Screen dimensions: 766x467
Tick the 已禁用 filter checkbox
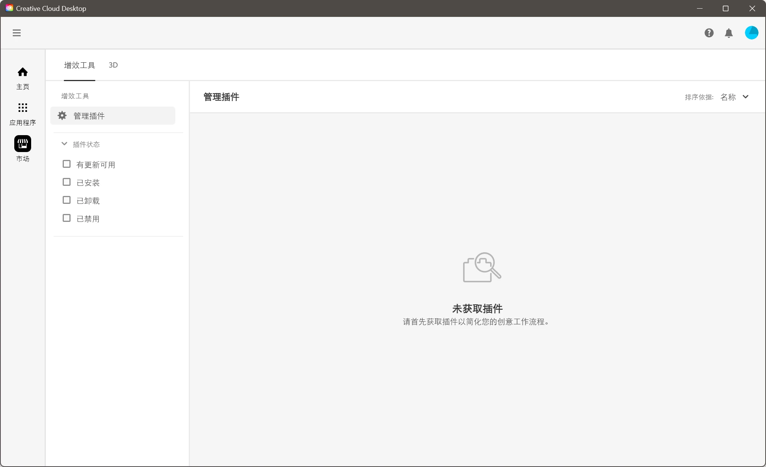[67, 218]
